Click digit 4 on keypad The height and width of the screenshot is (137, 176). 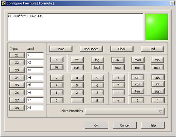[x=57, y=85]
